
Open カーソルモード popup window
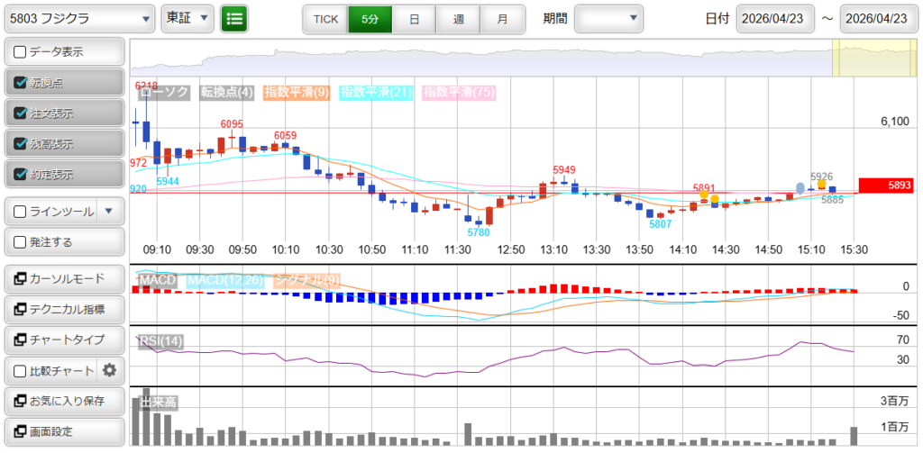point(64,279)
